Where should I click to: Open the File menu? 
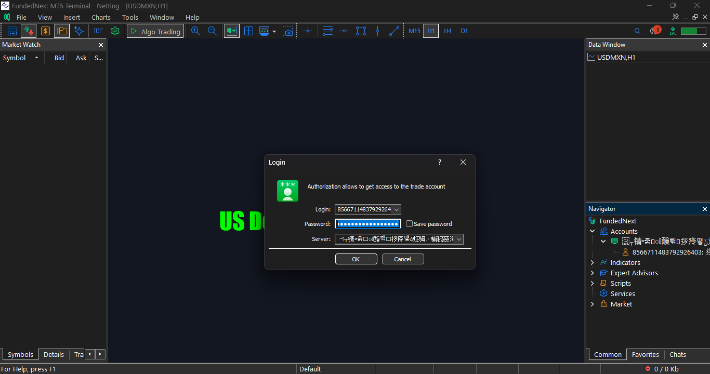pyautogui.click(x=21, y=17)
